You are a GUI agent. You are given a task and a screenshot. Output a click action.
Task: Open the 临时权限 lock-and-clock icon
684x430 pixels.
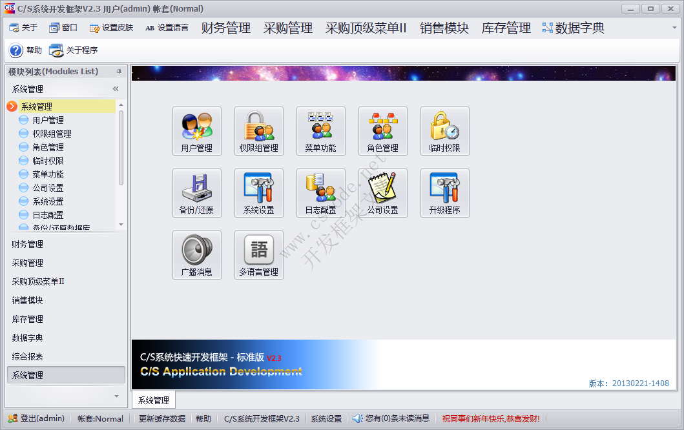[444, 131]
